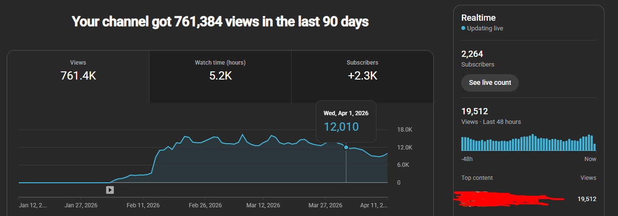
Task: Click the +2.3K subscribers value
Action: coord(362,76)
